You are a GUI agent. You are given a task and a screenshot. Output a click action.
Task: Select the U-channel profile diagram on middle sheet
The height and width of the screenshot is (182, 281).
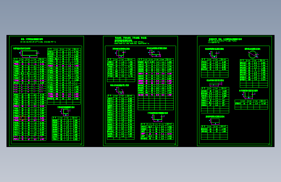click(158, 118)
